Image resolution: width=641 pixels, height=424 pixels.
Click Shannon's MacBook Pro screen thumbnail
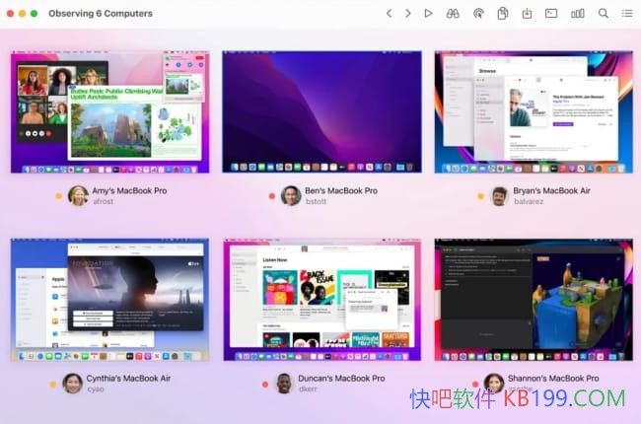pos(533,300)
